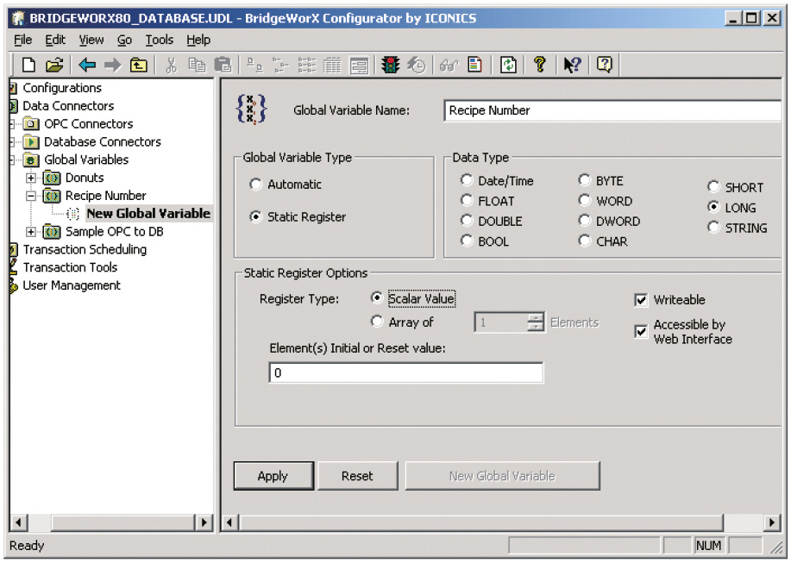
Task: Switch to Small icons view
Action: click(281, 65)
